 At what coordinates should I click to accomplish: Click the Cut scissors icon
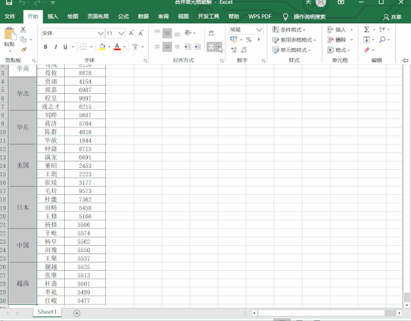click(x=23, y=30)
